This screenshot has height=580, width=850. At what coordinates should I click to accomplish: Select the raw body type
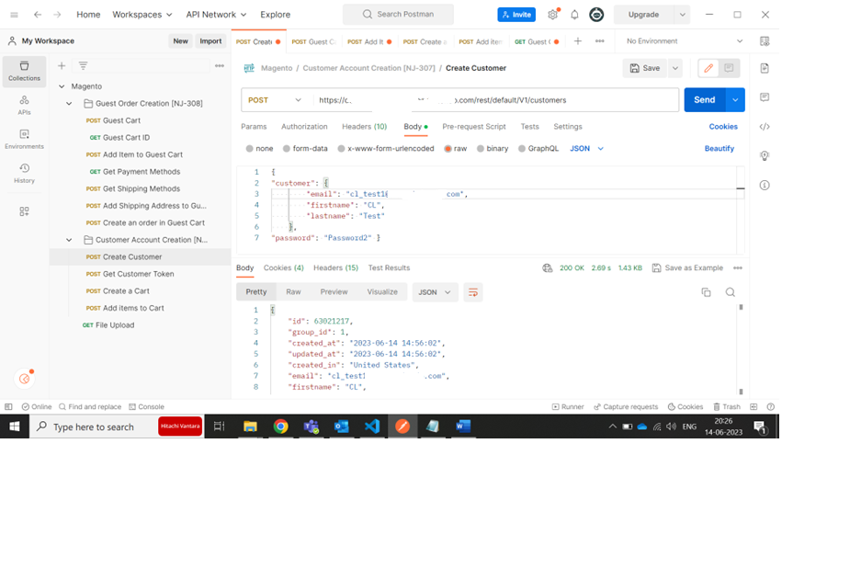(448, 149)
